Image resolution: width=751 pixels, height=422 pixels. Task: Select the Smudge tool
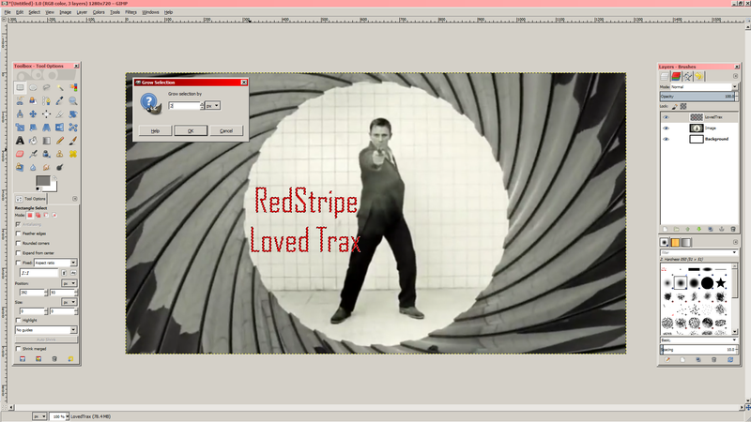[46, 168]
